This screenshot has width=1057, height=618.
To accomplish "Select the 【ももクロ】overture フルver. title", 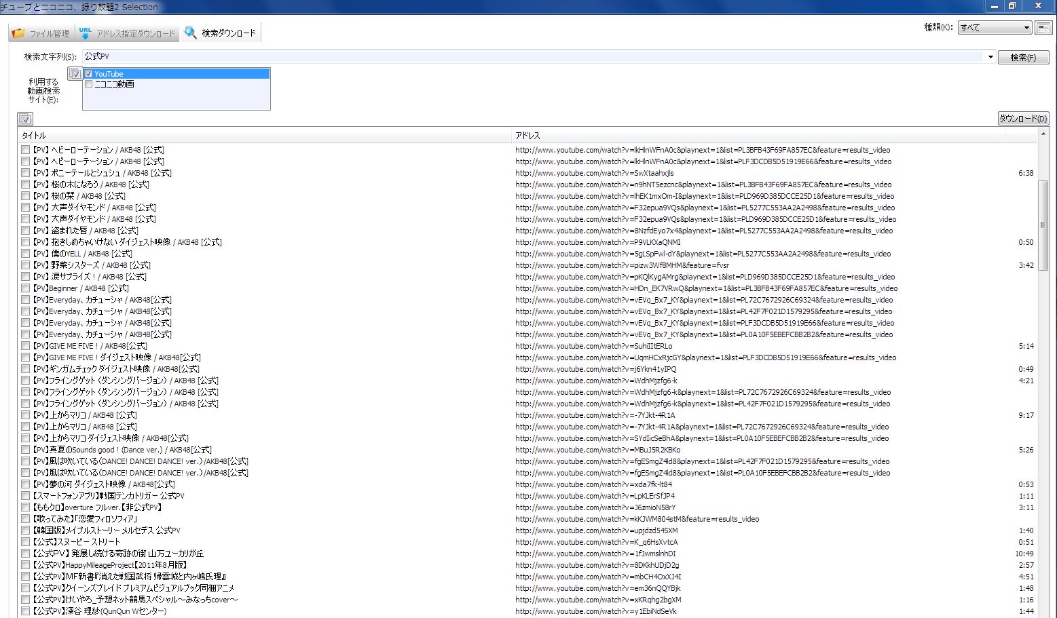I will [x=97, y=507].
